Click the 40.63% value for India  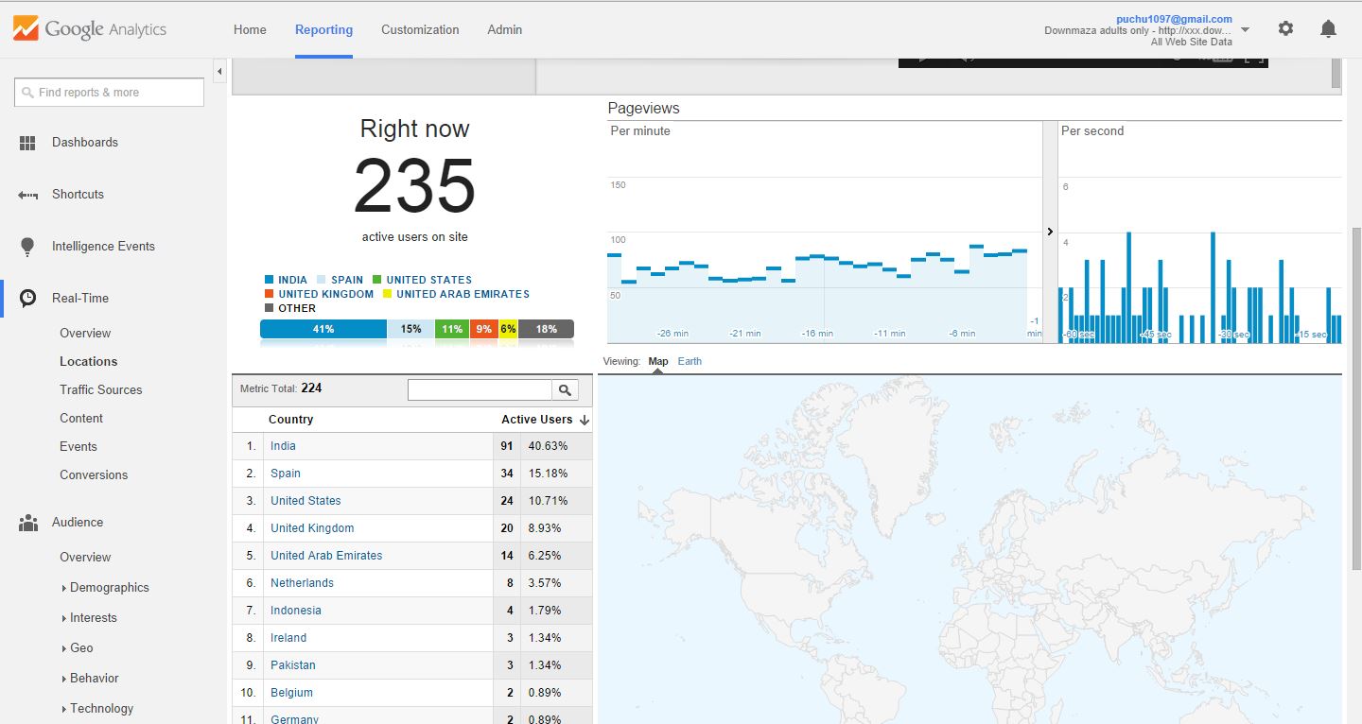548,446
